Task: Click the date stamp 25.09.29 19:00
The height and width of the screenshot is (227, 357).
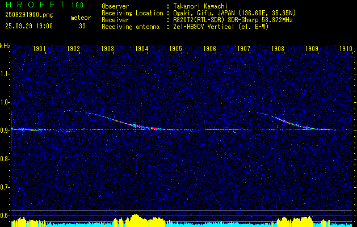Action: [29, 26]
